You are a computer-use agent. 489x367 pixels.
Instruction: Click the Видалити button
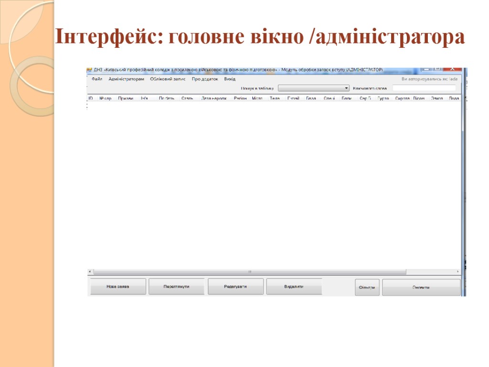click(294, 287)
